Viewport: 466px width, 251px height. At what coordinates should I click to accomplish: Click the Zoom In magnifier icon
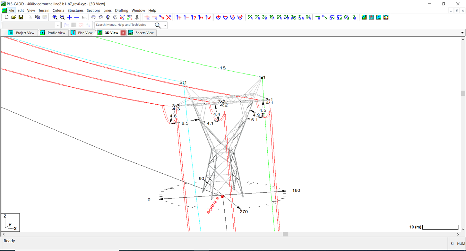(55, 17)
